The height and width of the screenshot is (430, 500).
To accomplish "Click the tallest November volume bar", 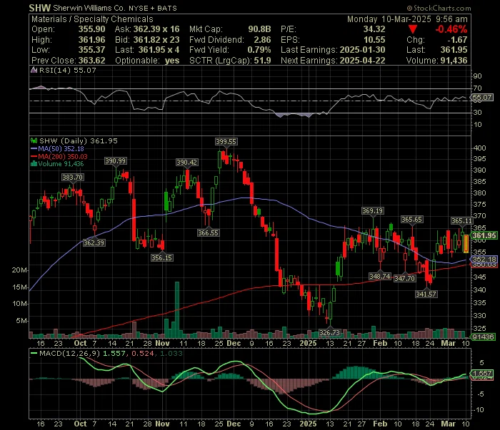I will (x=177, y=309).
